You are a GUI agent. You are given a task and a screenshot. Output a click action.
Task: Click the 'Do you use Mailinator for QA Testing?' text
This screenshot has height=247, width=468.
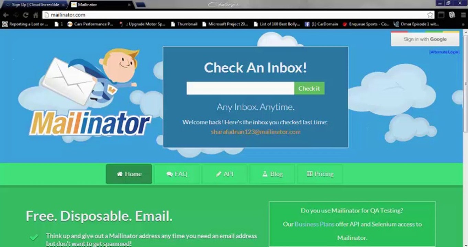tap(352, 210)
